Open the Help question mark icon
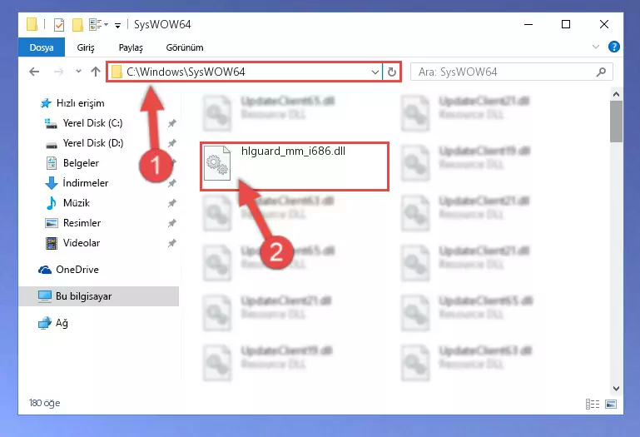The image size is (640, 437). click(x=613, y=47)
